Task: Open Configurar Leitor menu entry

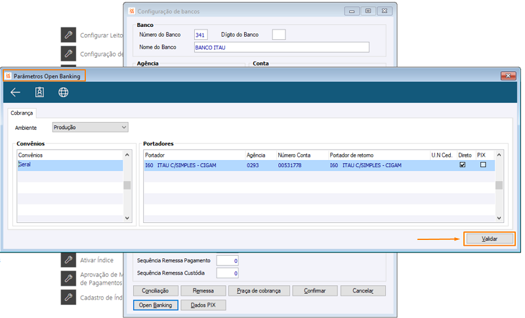Action: point(102,35)
